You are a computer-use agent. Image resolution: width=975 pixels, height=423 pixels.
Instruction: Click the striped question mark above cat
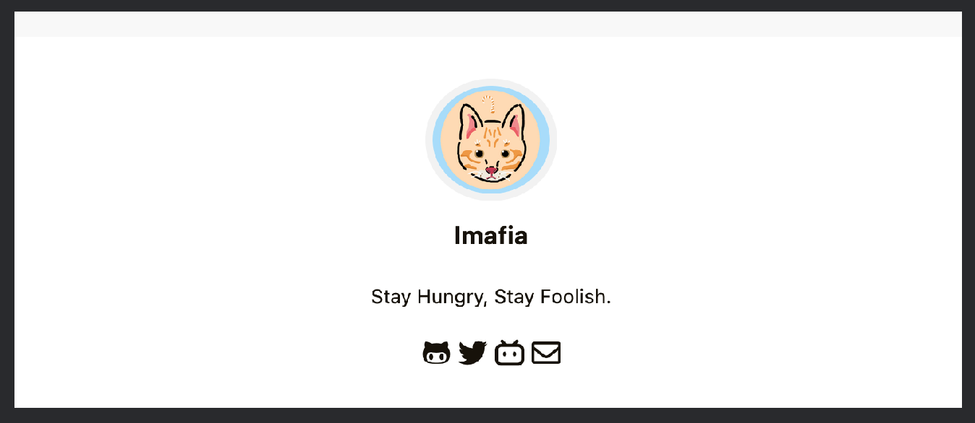[x=490, y=102]
